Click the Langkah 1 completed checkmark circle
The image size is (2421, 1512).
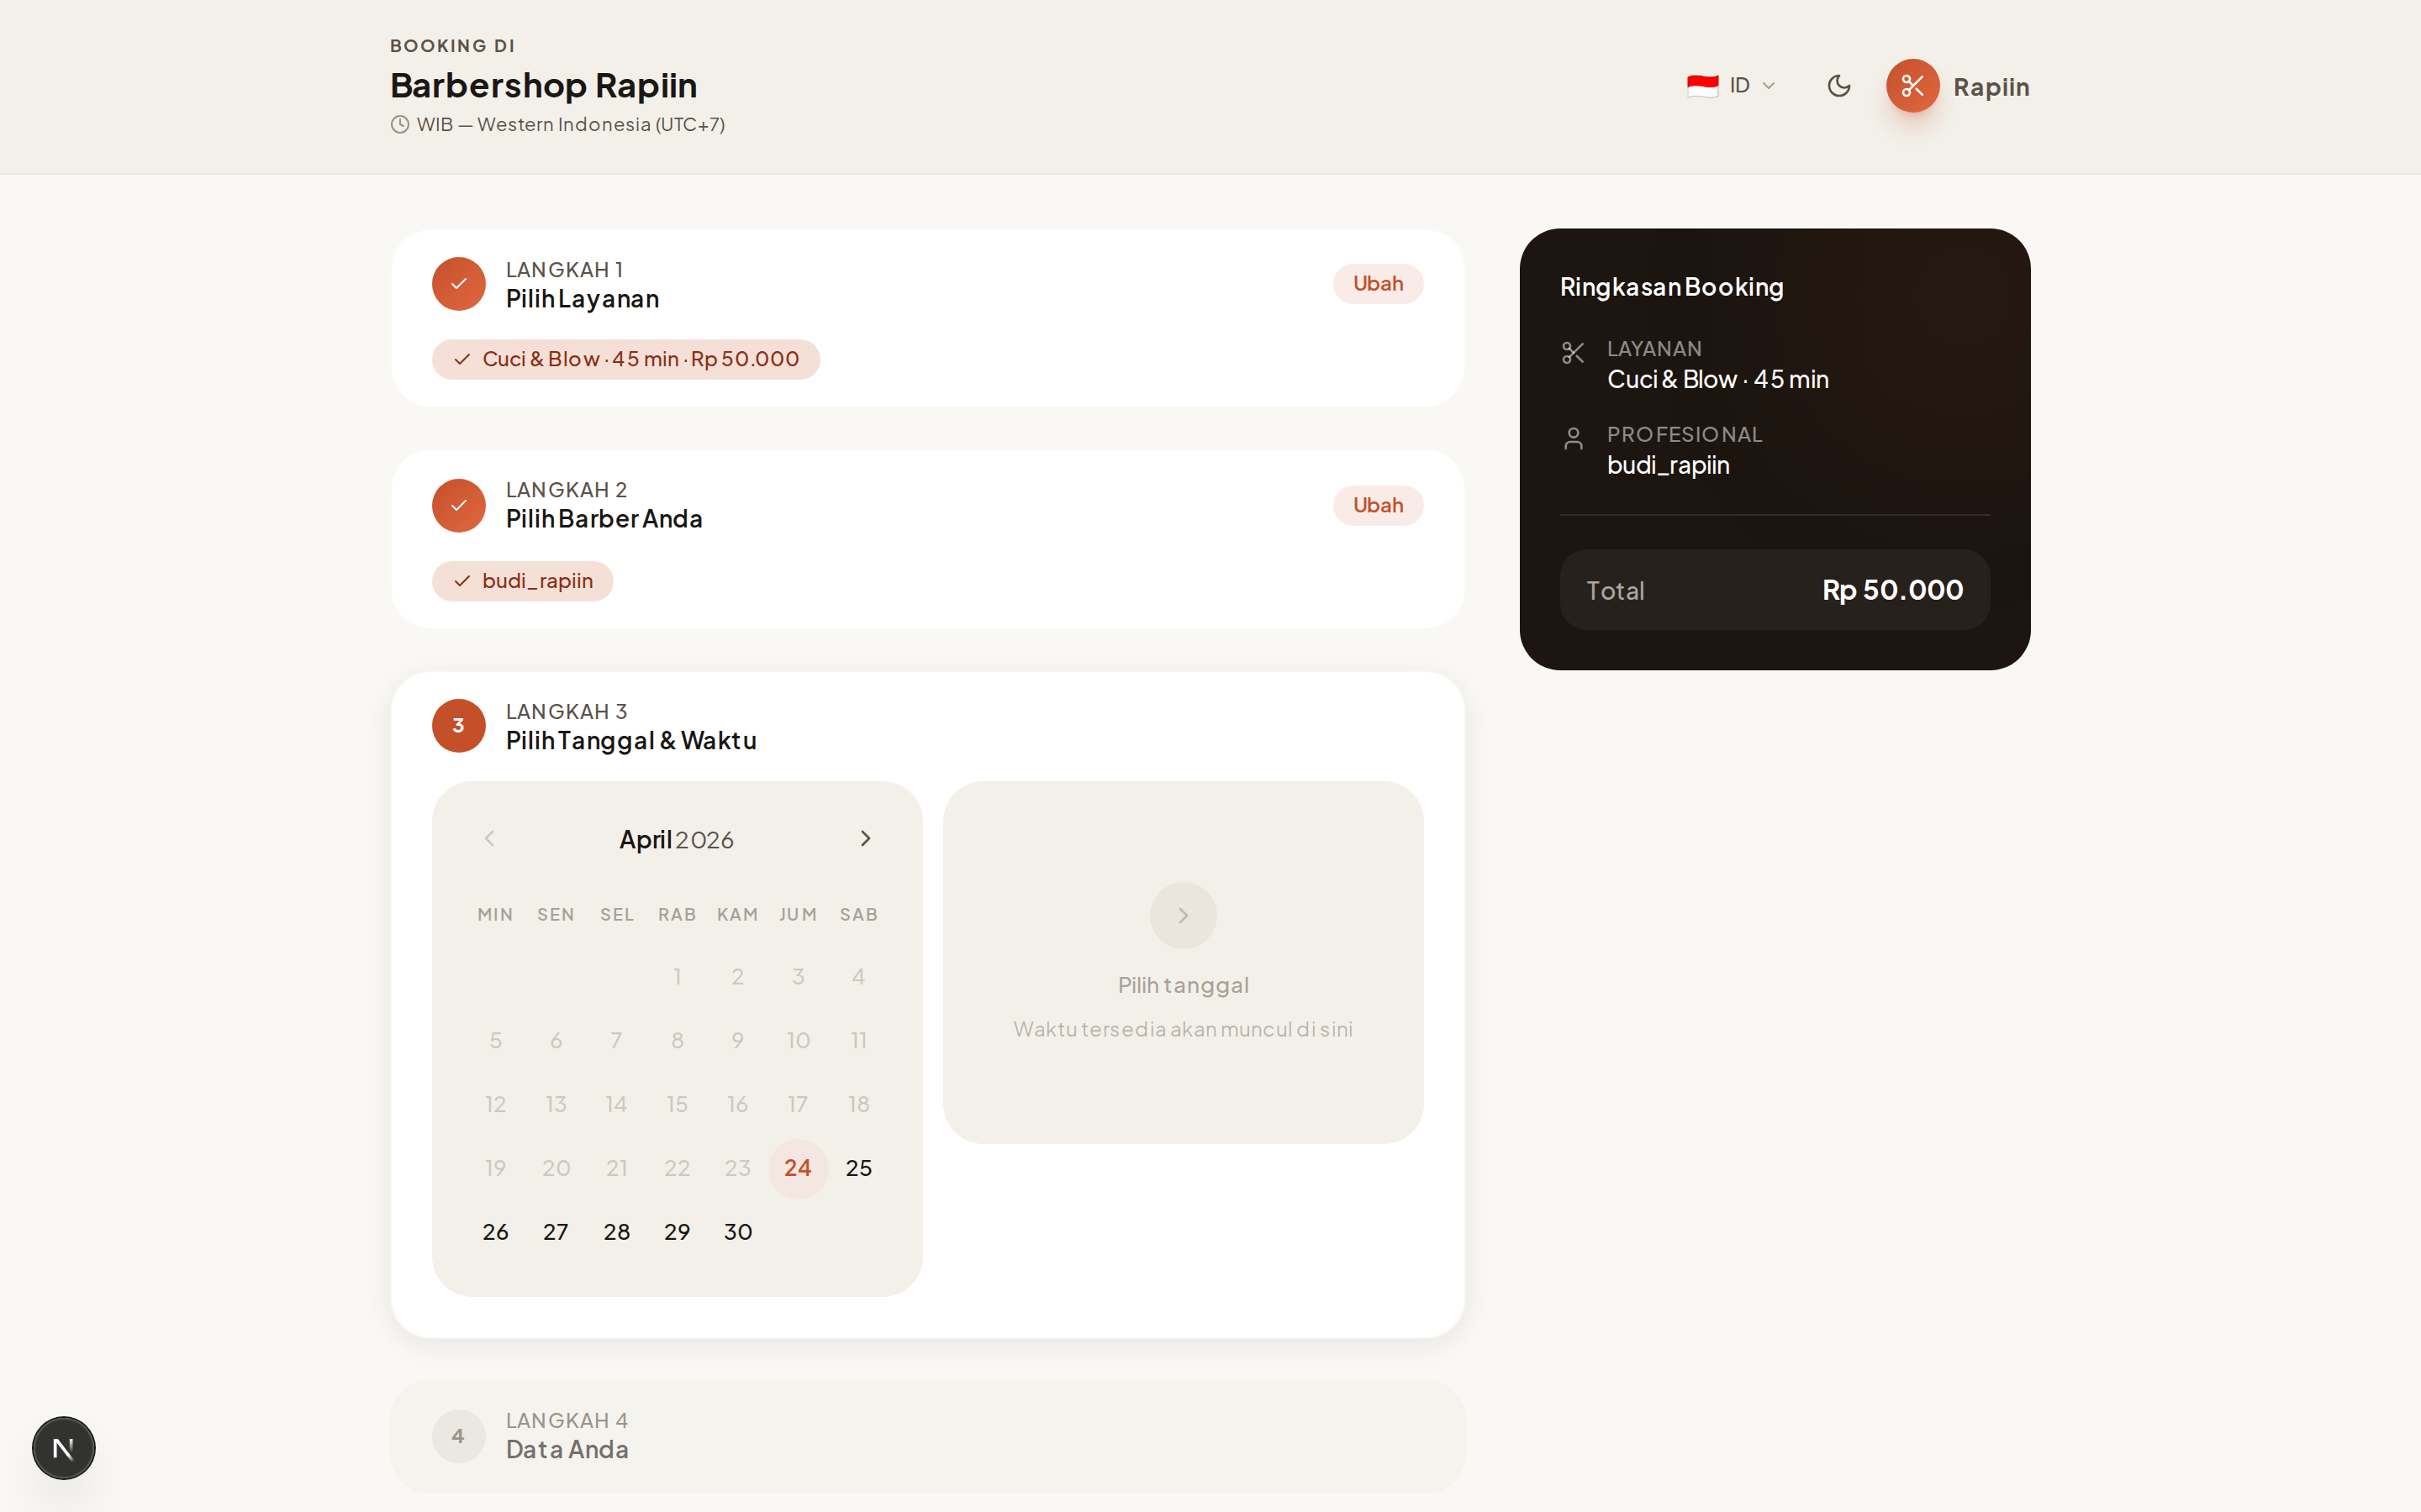point(458,284)
